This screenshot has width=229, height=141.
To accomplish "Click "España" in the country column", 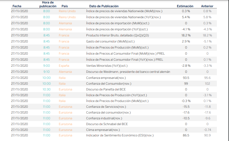I will 64,66.
